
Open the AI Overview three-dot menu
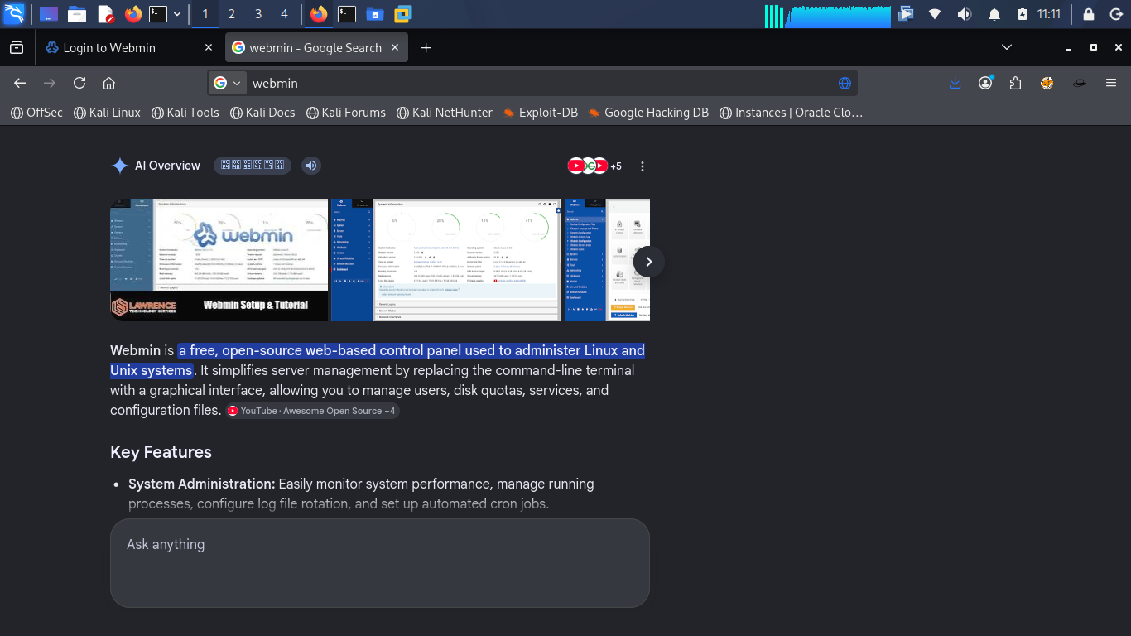pos(643,166)
